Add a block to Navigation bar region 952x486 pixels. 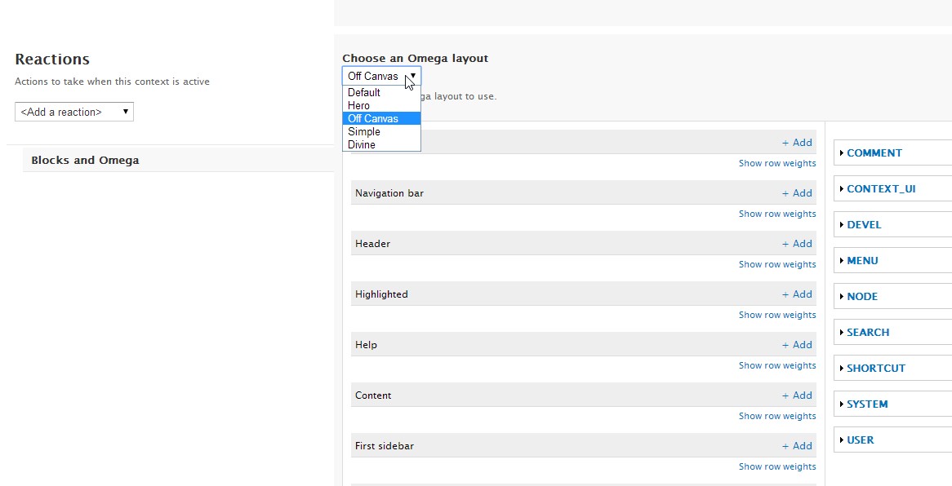tap(797, 193)
